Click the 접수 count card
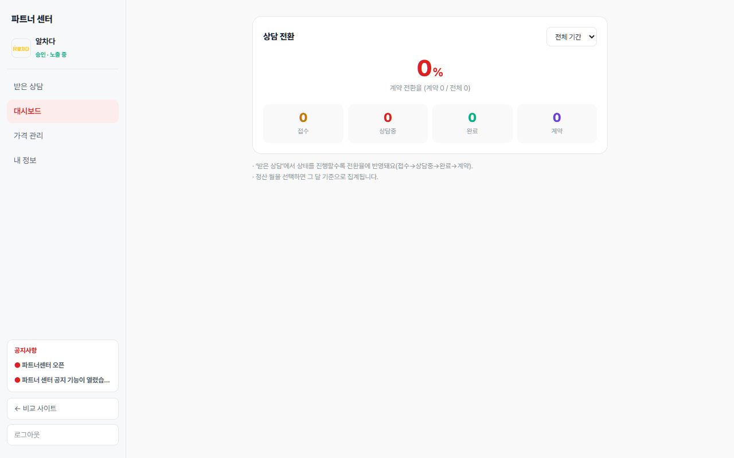Image resolution: width=734 pixels, height=458 pixels. pos(303,124)
